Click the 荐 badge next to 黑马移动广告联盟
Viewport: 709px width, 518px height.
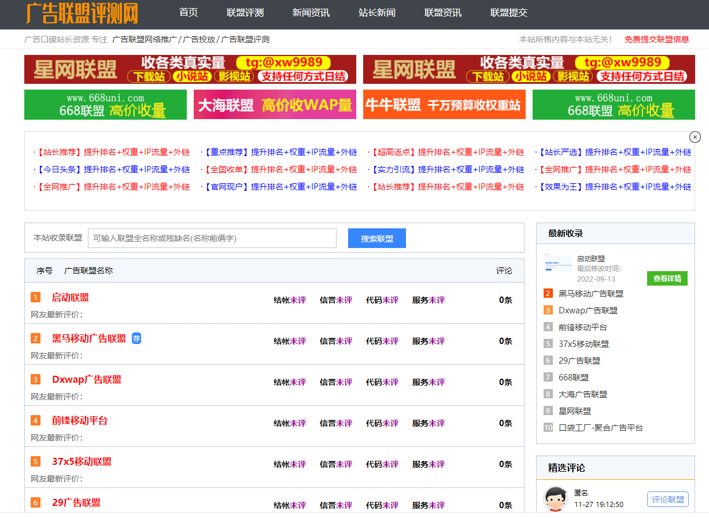pyautogui.click(x=136, y=338)
